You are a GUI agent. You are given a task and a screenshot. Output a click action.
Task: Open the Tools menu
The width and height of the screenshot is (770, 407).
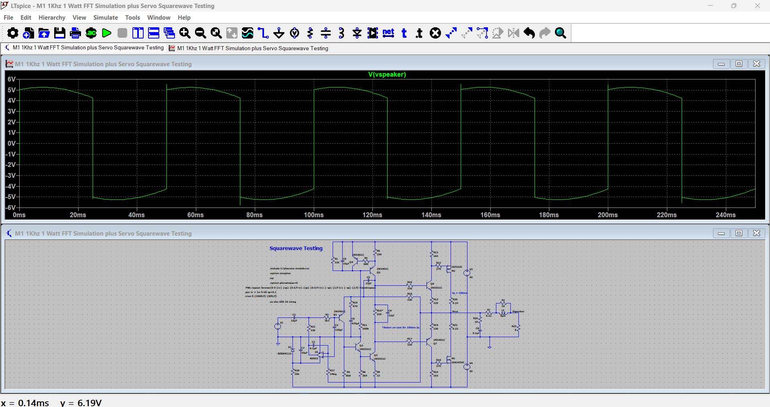click(x=132, y=18)
